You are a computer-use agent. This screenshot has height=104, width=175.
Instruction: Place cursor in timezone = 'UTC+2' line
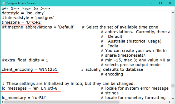(x=22, y=23)
